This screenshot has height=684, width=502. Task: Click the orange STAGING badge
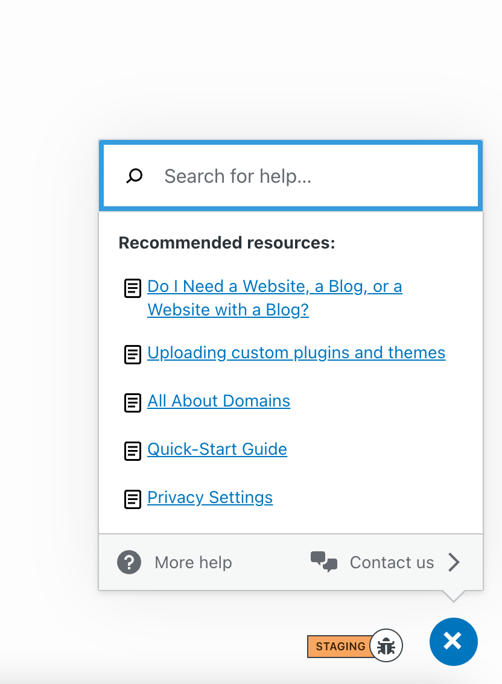tap(339, 646)
